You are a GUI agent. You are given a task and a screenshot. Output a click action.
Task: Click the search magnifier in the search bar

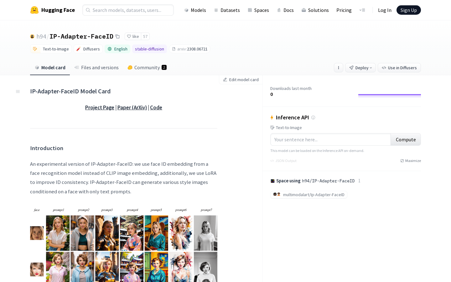88,10
